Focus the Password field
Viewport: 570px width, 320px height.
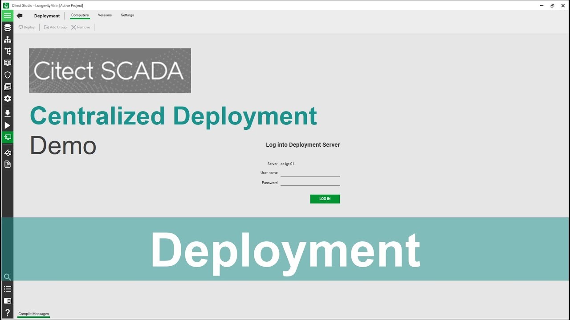click(x=310, y=182)
